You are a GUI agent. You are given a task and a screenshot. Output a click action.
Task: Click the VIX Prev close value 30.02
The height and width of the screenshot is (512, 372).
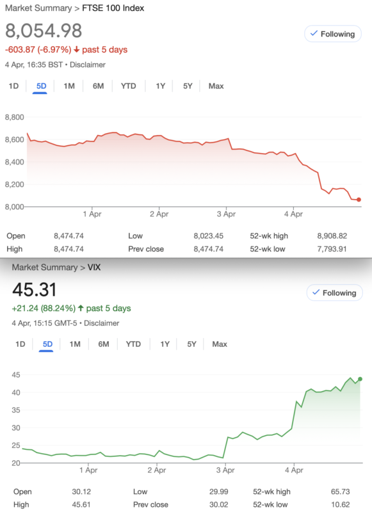click(218, 504)
